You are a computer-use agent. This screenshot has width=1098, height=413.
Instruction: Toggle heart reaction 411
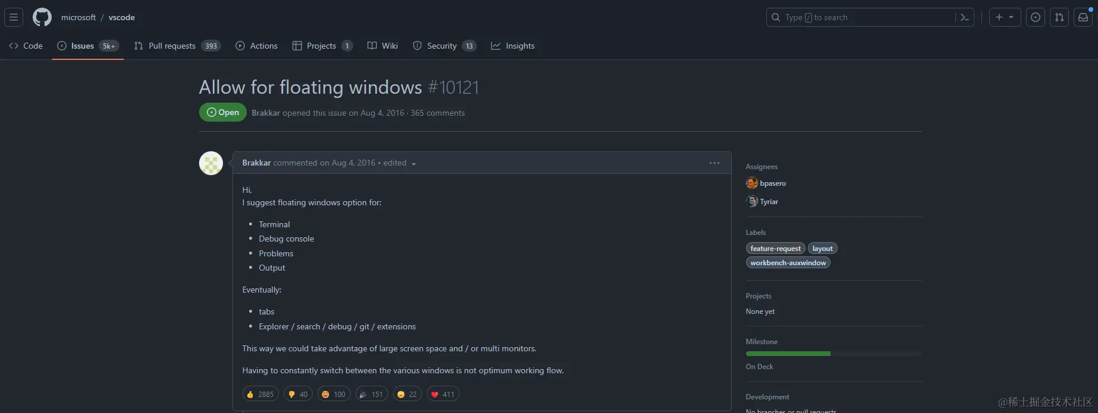(443, 394)
